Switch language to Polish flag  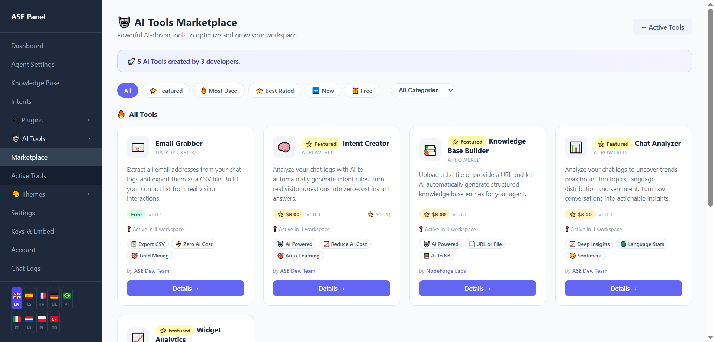[x=42, y=322]
